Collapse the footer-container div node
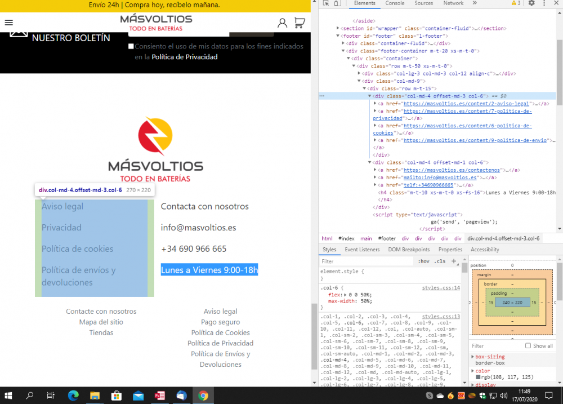 point(343,51)
